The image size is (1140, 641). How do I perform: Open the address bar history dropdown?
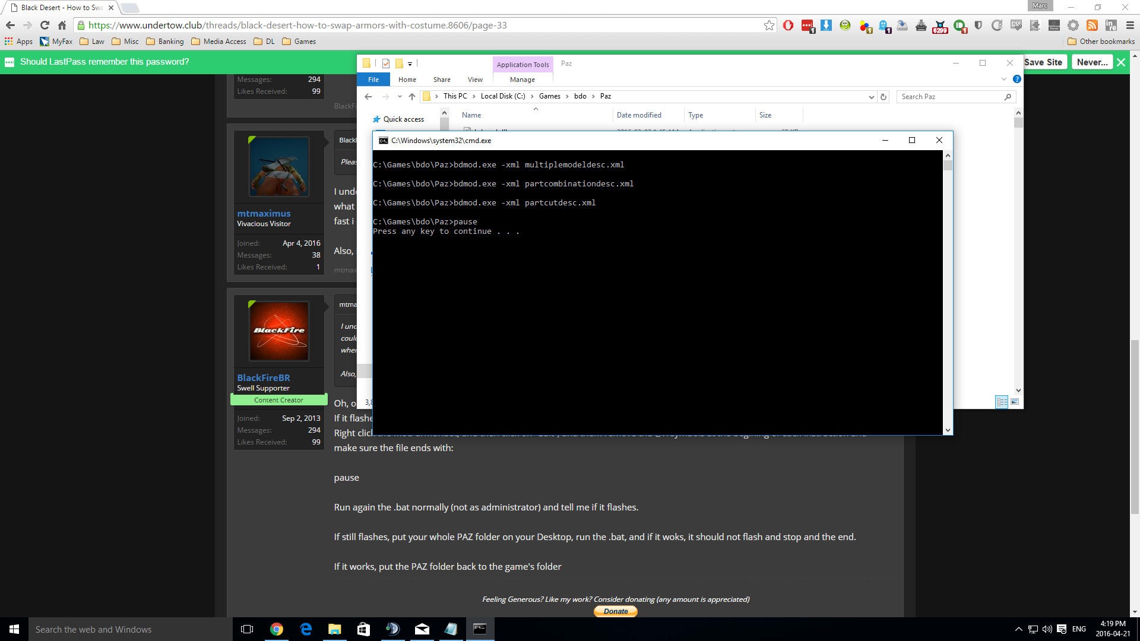871,97
